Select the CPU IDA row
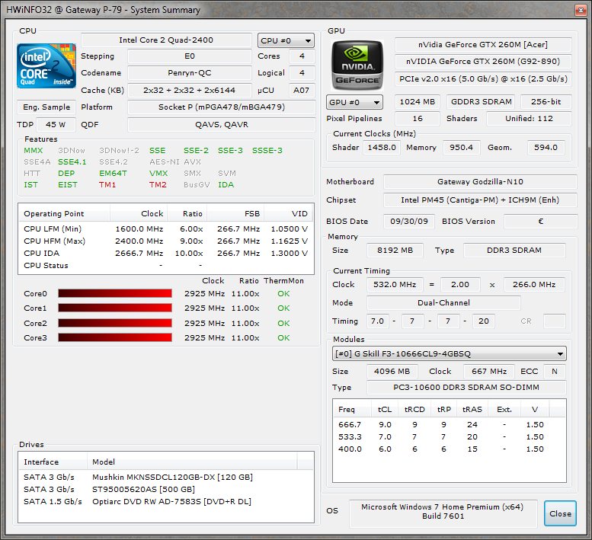 coord(166,253)
